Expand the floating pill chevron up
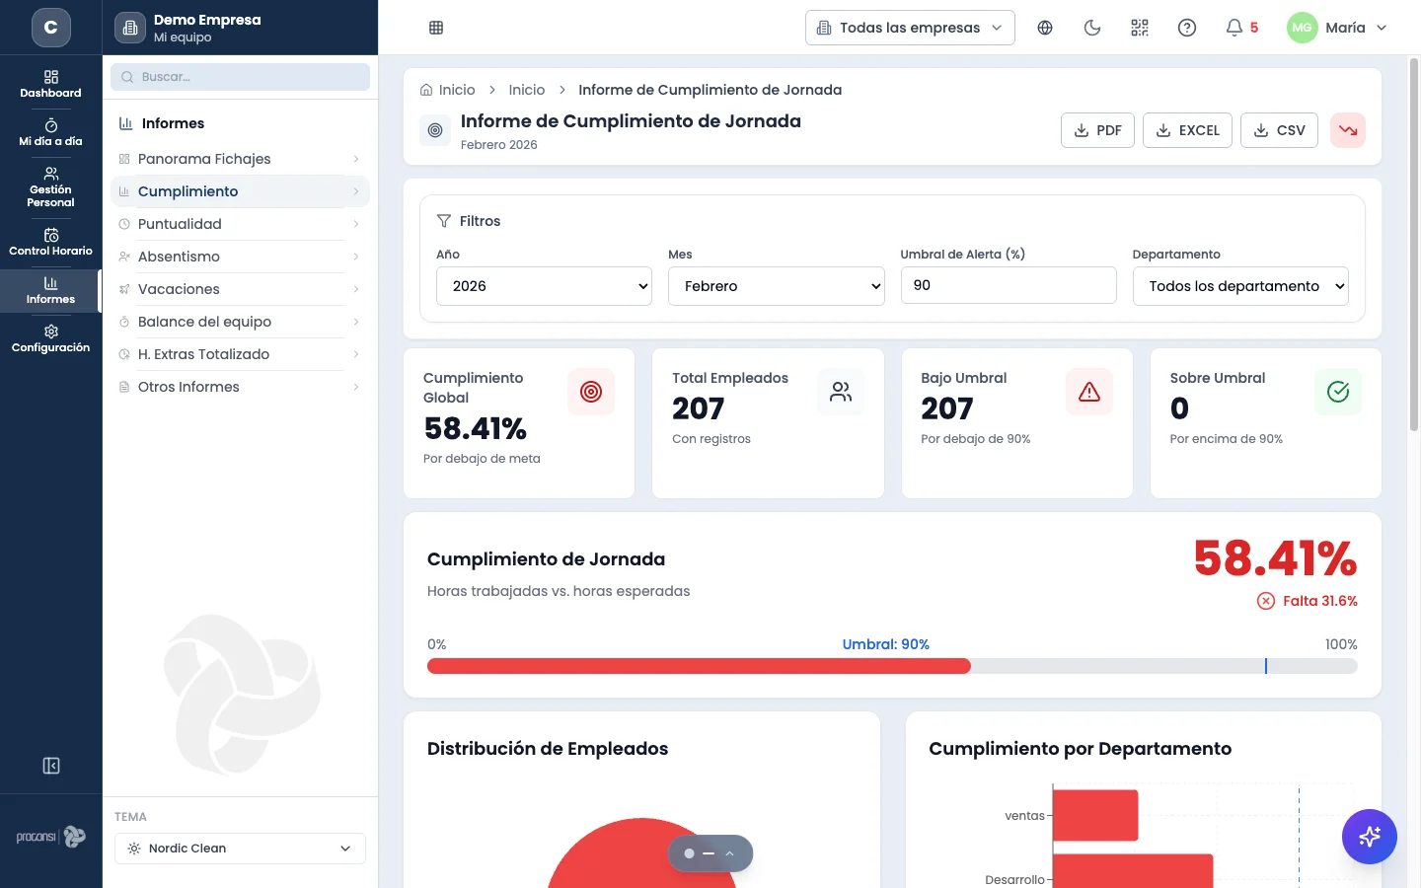This screenshot has width=1421, height=888. 730,853
